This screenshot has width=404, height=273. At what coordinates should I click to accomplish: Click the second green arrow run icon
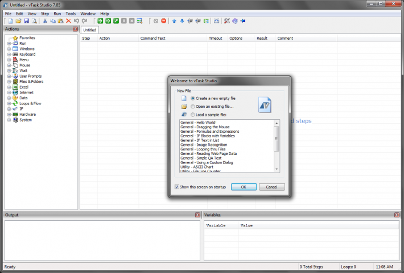click(x=108, y=21)
